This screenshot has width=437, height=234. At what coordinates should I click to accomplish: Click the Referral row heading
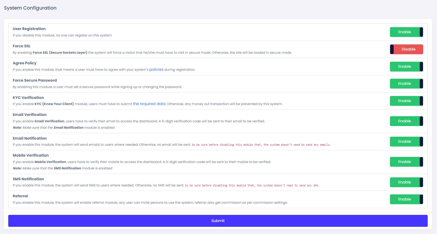20,196
